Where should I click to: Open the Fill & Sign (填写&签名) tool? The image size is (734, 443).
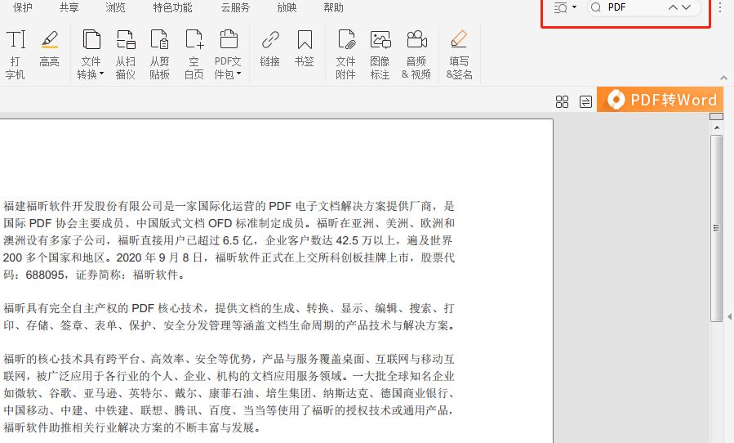[459, 55]
